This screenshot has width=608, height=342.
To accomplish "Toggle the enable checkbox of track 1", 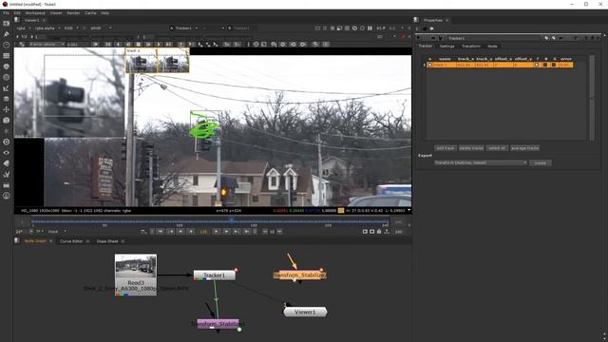I will (429, 65).
